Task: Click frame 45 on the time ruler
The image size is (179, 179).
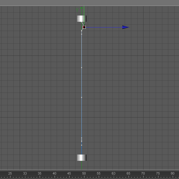Action: [x=69, y=174]
